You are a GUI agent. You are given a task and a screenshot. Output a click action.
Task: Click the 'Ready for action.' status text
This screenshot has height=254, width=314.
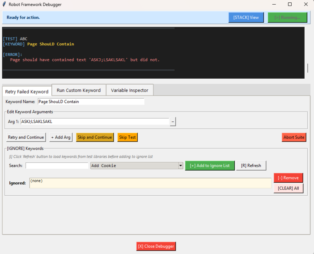[x=23, y=17]
